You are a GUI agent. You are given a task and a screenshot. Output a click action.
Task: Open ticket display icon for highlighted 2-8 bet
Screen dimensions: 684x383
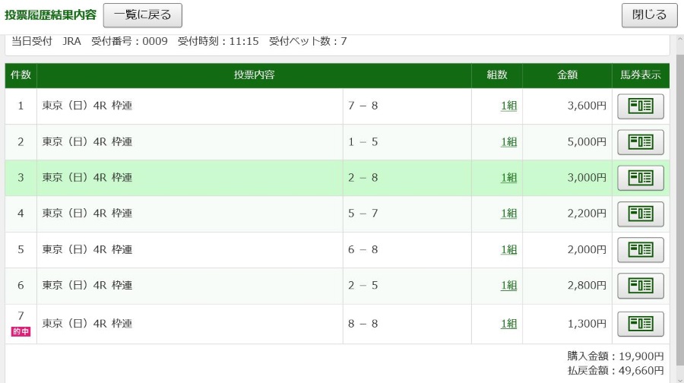click(641, 178)
